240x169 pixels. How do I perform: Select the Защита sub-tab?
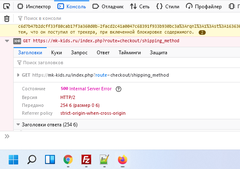[159, 53]
